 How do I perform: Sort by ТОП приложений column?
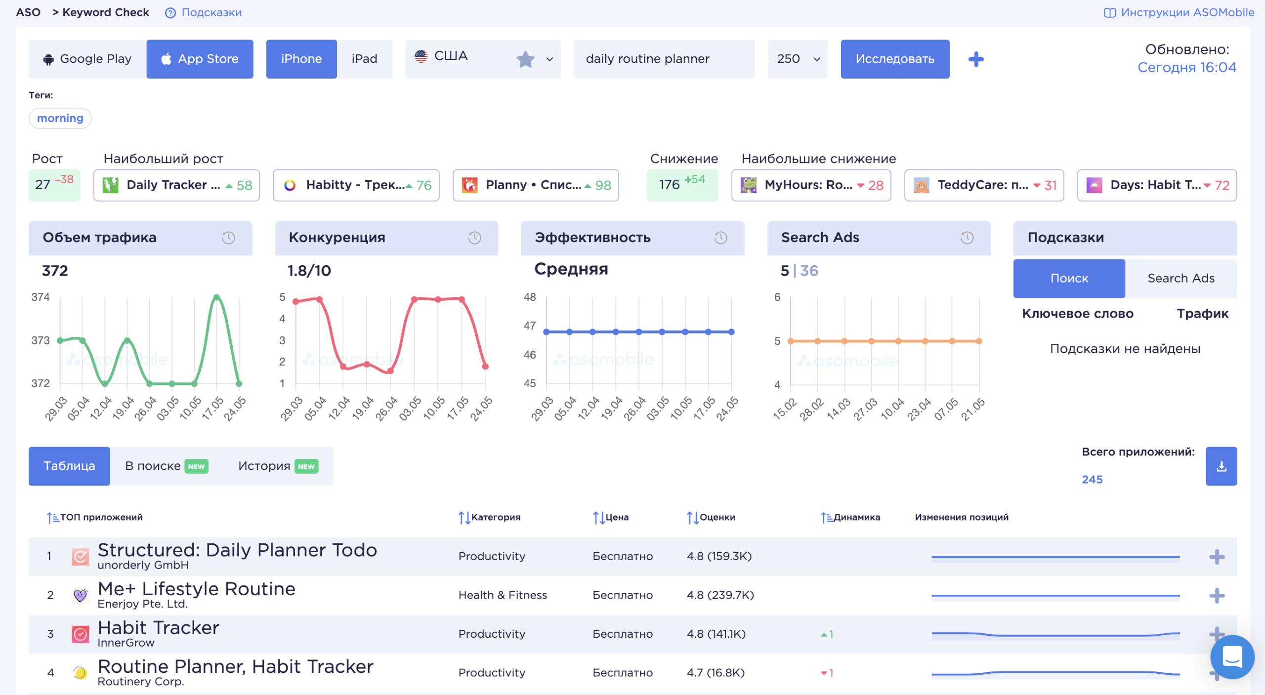pos(94,517)
